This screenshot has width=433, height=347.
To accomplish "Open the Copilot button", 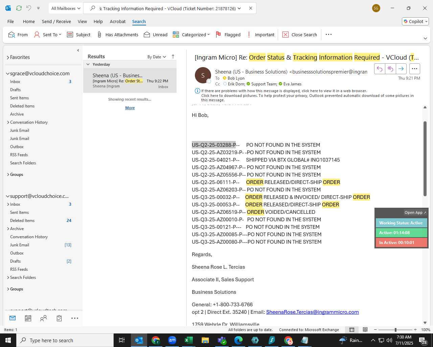I will pos(415,21).
